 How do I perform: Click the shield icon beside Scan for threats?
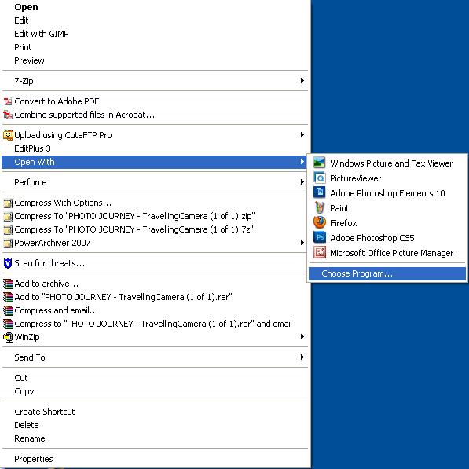click(x=8, y=263)
